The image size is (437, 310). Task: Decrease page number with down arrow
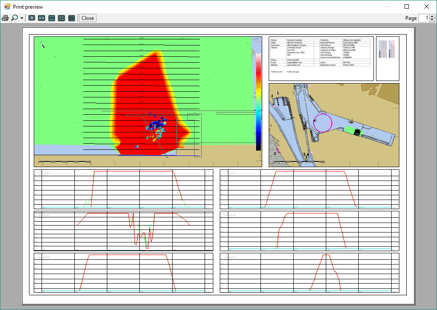pyautogui.click(x=432, y=20)
